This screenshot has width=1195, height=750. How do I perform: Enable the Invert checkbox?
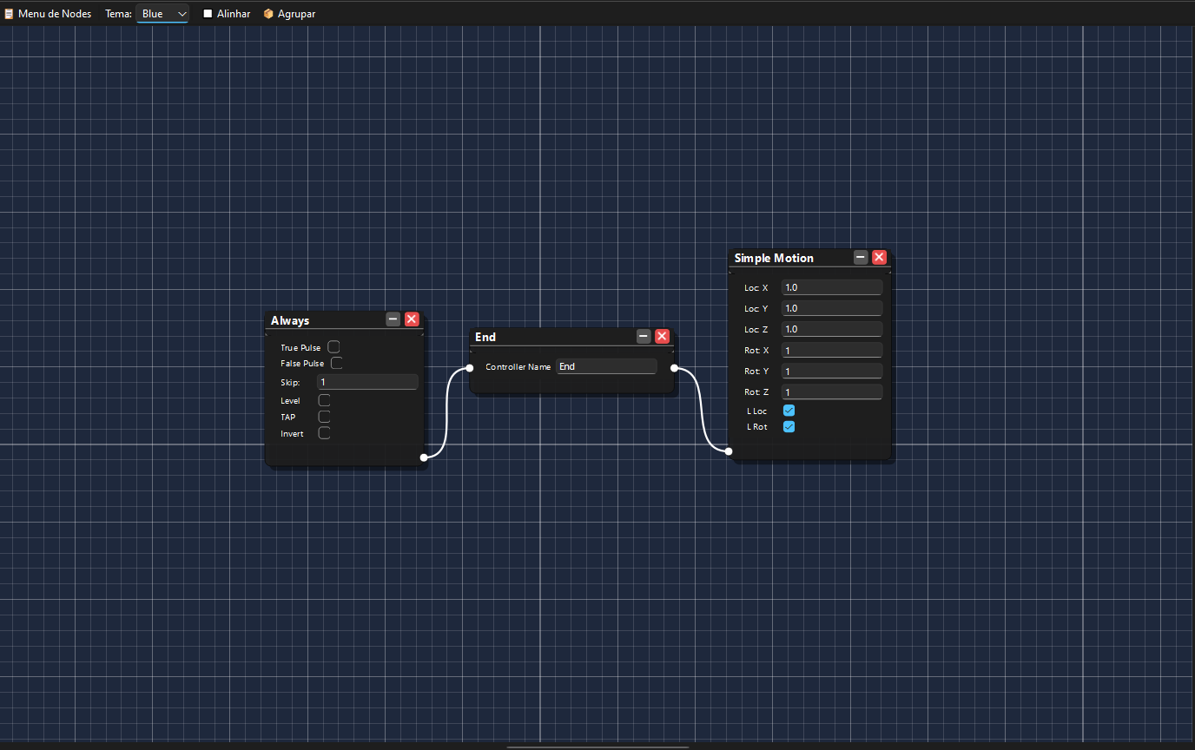(x=325, y=433)
